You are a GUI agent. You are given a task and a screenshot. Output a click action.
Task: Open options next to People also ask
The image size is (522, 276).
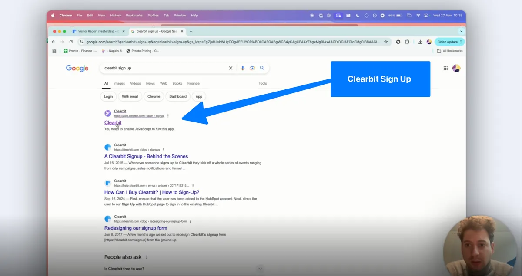146,257
